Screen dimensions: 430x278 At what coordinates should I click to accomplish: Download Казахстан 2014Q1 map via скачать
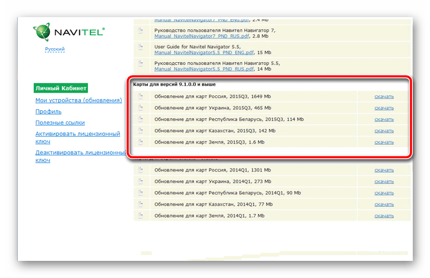point(384,204)
